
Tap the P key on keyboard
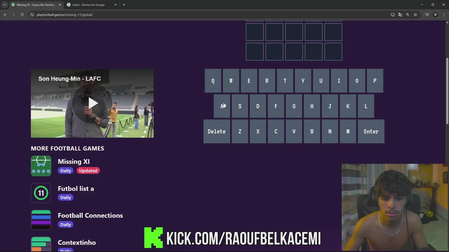pos(375,81)
